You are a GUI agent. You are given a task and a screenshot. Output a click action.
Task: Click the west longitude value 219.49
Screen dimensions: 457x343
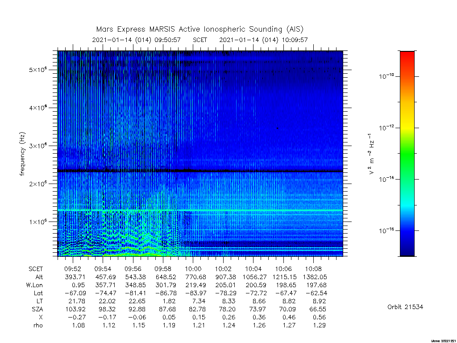coord(195,285)
